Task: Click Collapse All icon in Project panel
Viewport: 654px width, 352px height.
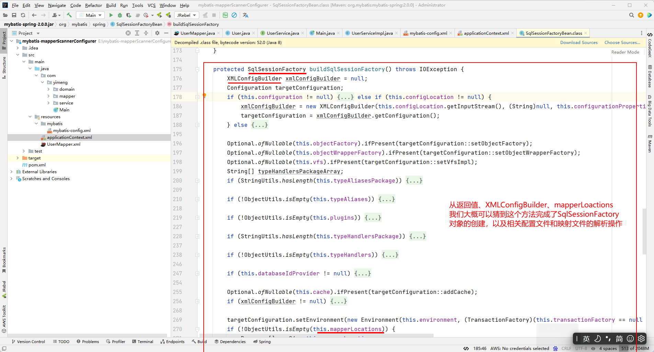Action: 146,33
